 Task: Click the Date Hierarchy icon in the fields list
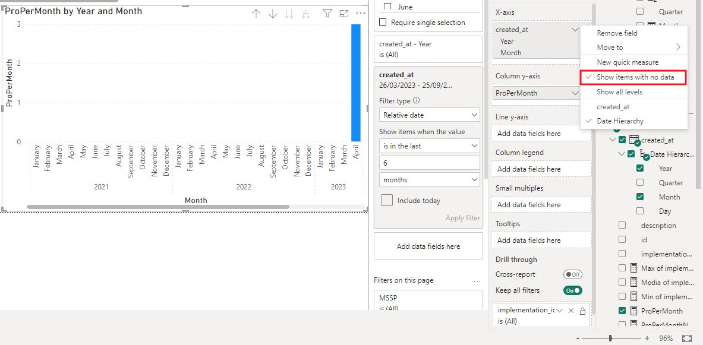point(644,154)
